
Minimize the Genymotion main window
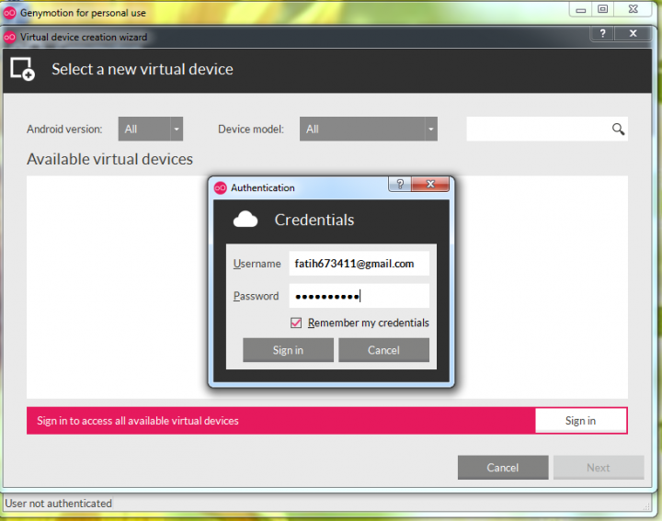coord(581,9)
